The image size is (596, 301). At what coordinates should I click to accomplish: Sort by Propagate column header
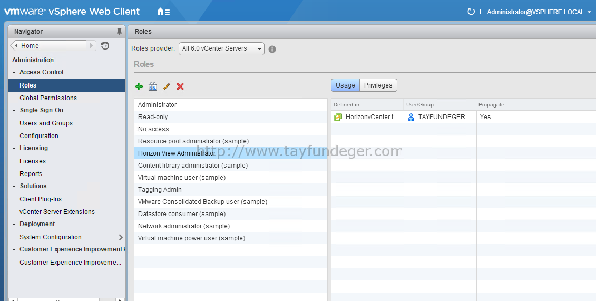536,104
